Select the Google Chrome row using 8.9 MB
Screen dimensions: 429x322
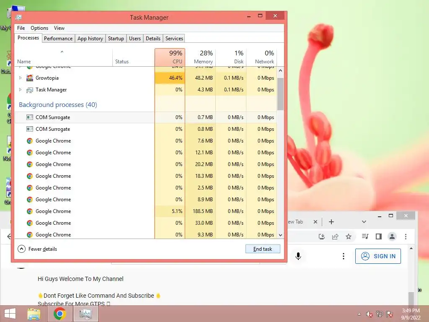(145, 200)
